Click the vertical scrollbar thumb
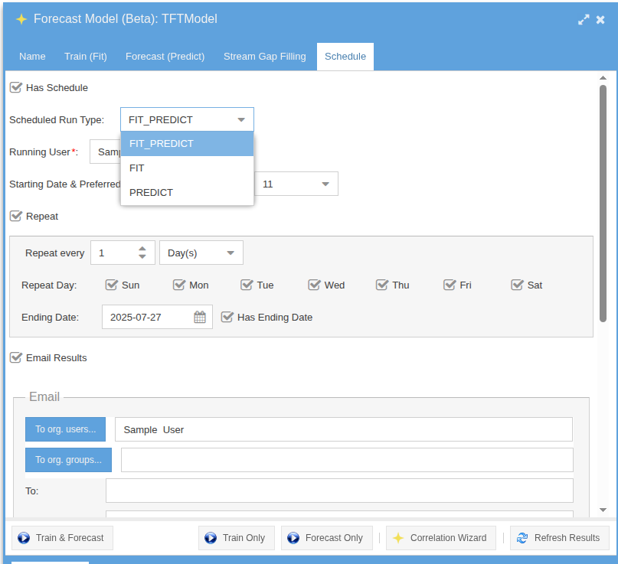 tap(603, 204)
